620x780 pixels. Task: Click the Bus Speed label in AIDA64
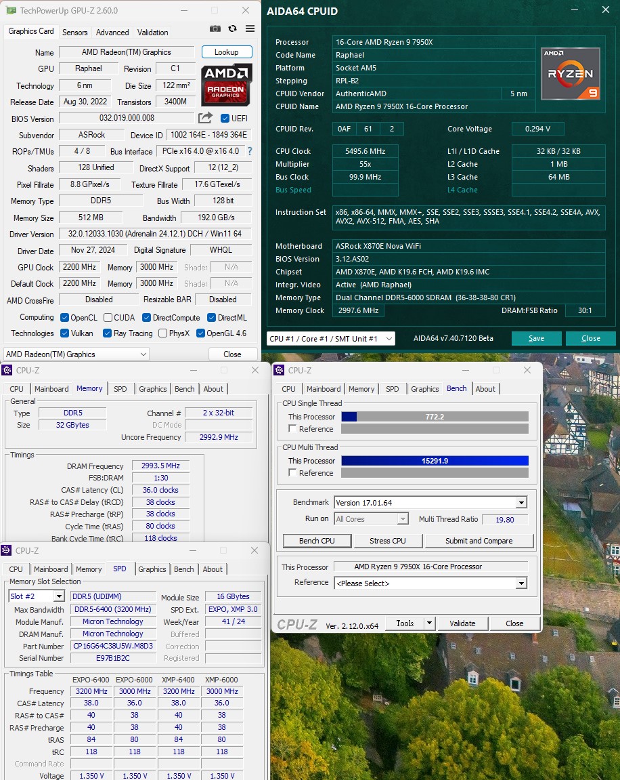(293, 190)
